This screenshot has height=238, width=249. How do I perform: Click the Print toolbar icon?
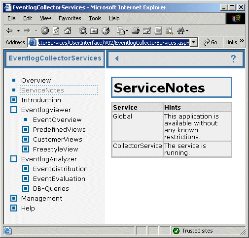pos(136,30)
